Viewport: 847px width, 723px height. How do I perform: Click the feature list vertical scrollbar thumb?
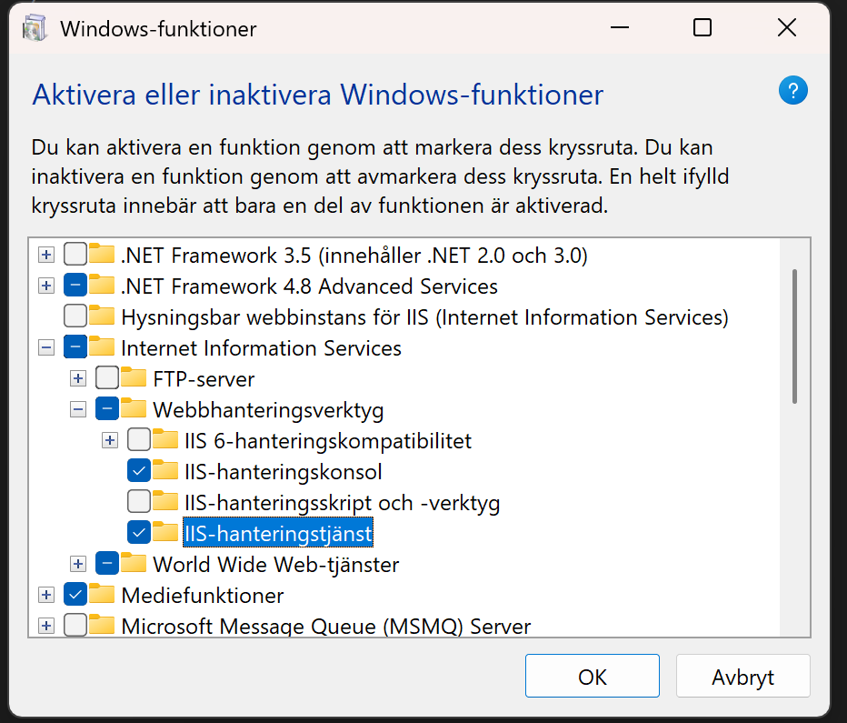point(794,335)
